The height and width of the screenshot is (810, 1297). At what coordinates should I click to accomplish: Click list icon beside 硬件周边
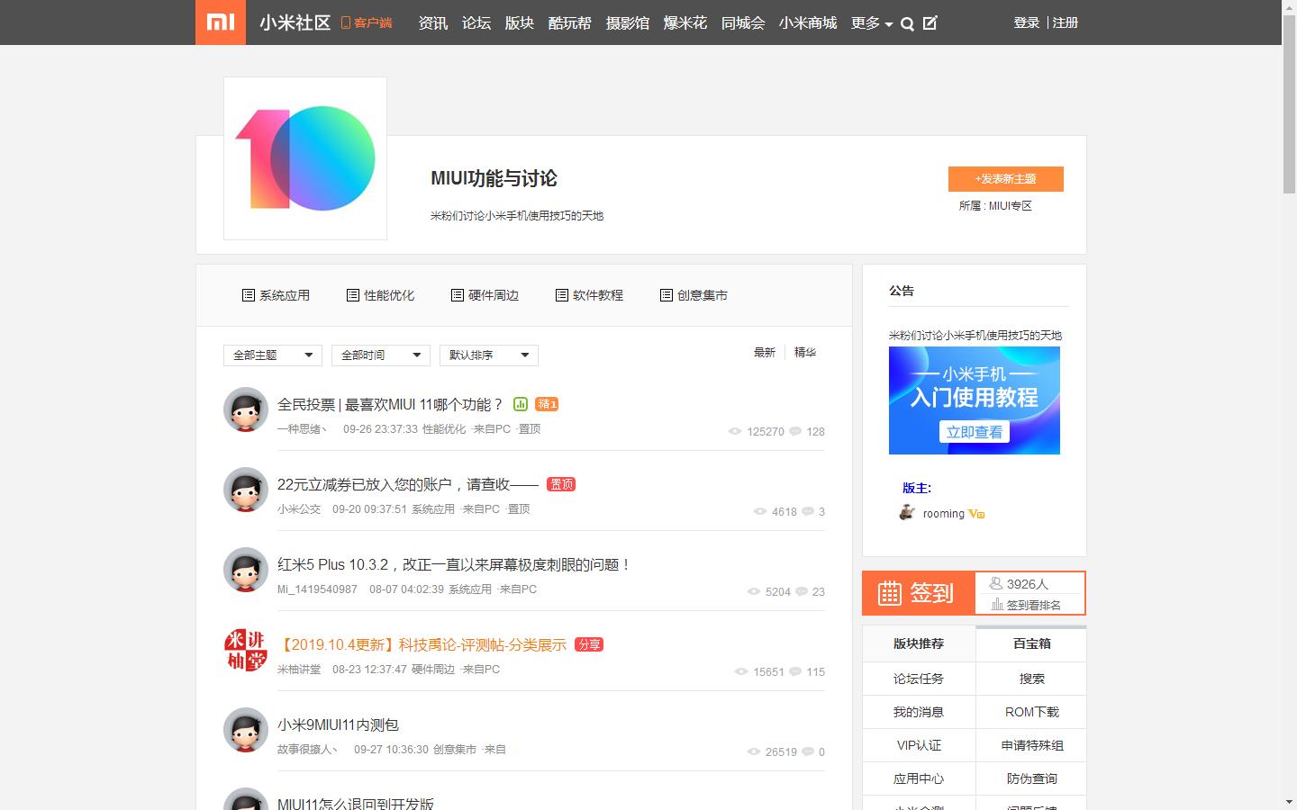pos(457,295)
